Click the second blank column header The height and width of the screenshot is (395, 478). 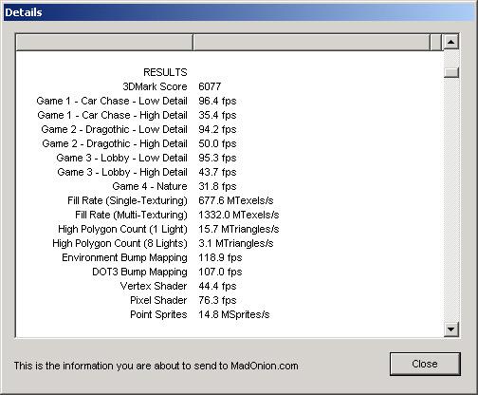point(312,42)
